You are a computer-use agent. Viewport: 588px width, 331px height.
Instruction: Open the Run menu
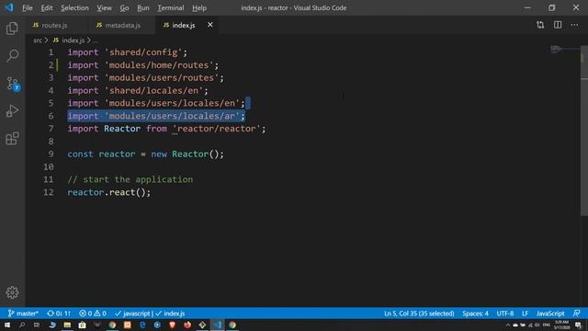(143, 8)
